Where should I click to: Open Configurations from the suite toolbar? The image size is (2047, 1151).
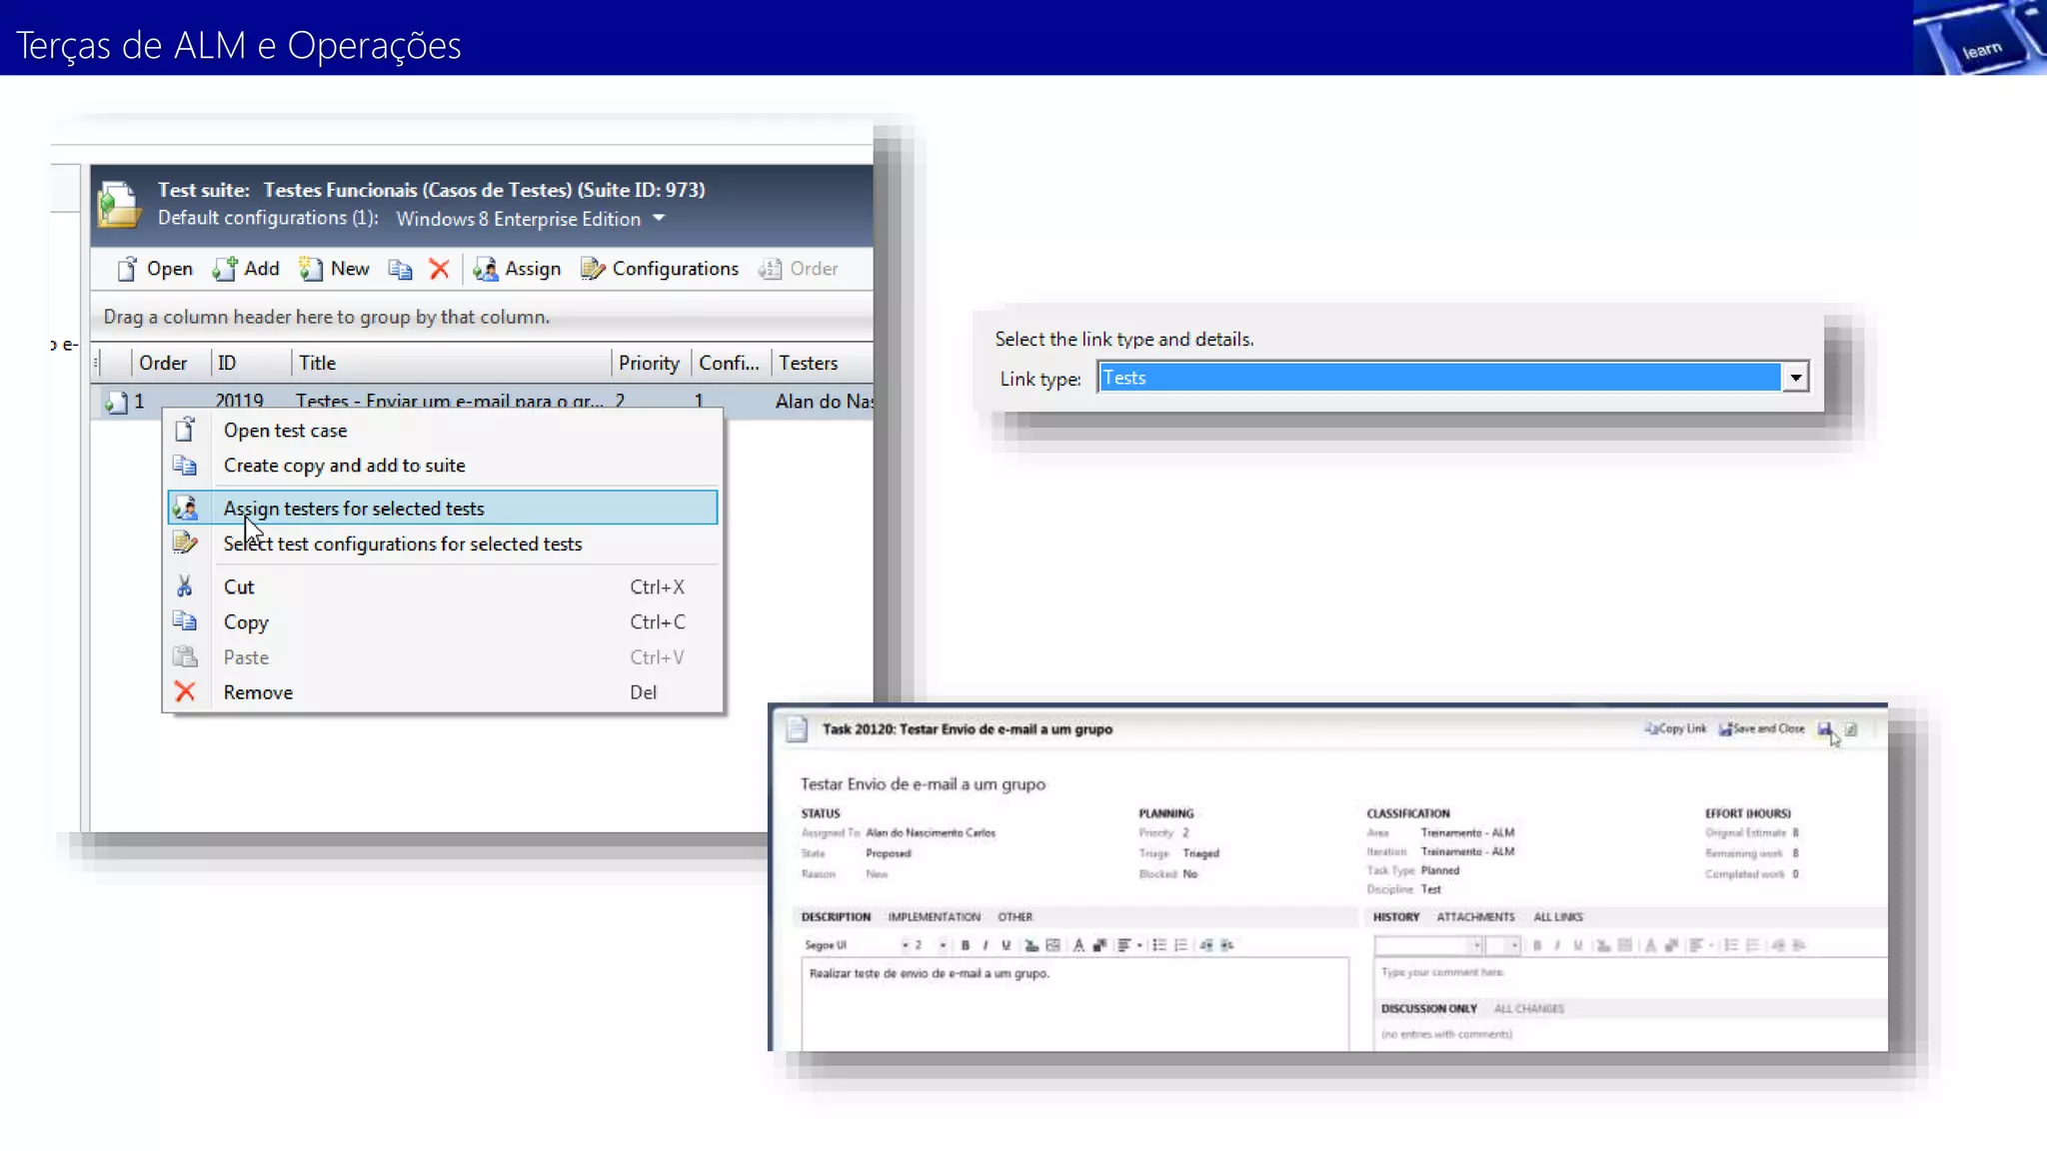pyautogui.click(x=661, y=269)
